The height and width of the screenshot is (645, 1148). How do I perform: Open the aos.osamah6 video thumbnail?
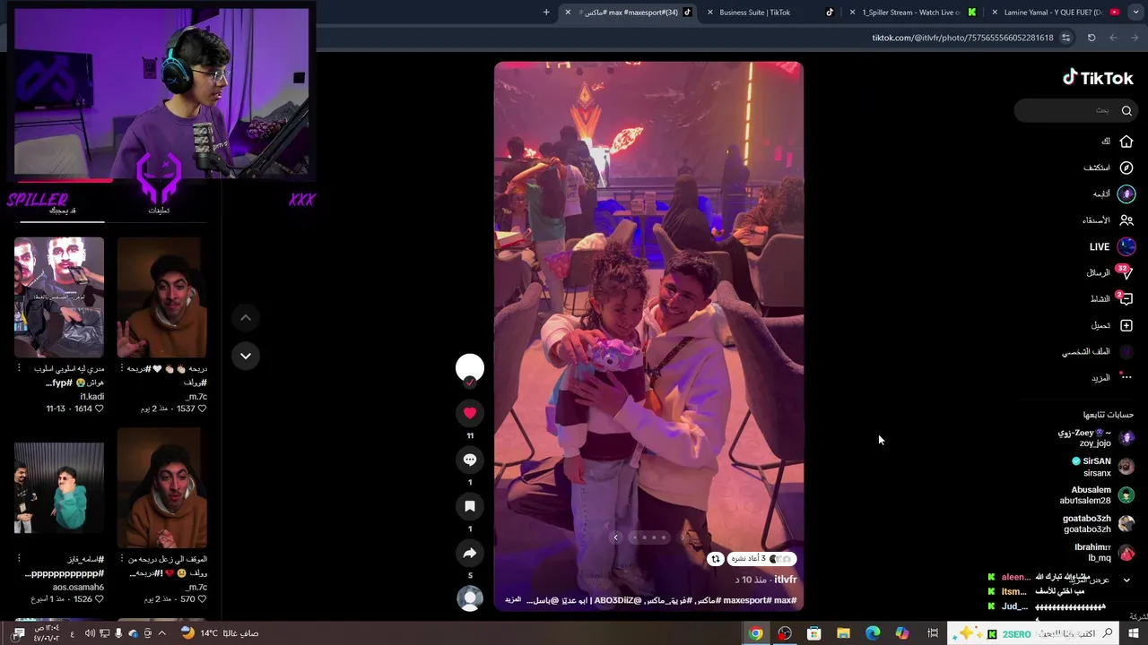[59, 488]
